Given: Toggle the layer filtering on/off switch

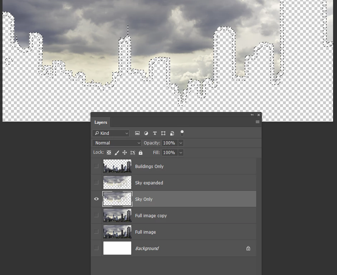Looking at the screenshot, I should (x=182, y=133).
